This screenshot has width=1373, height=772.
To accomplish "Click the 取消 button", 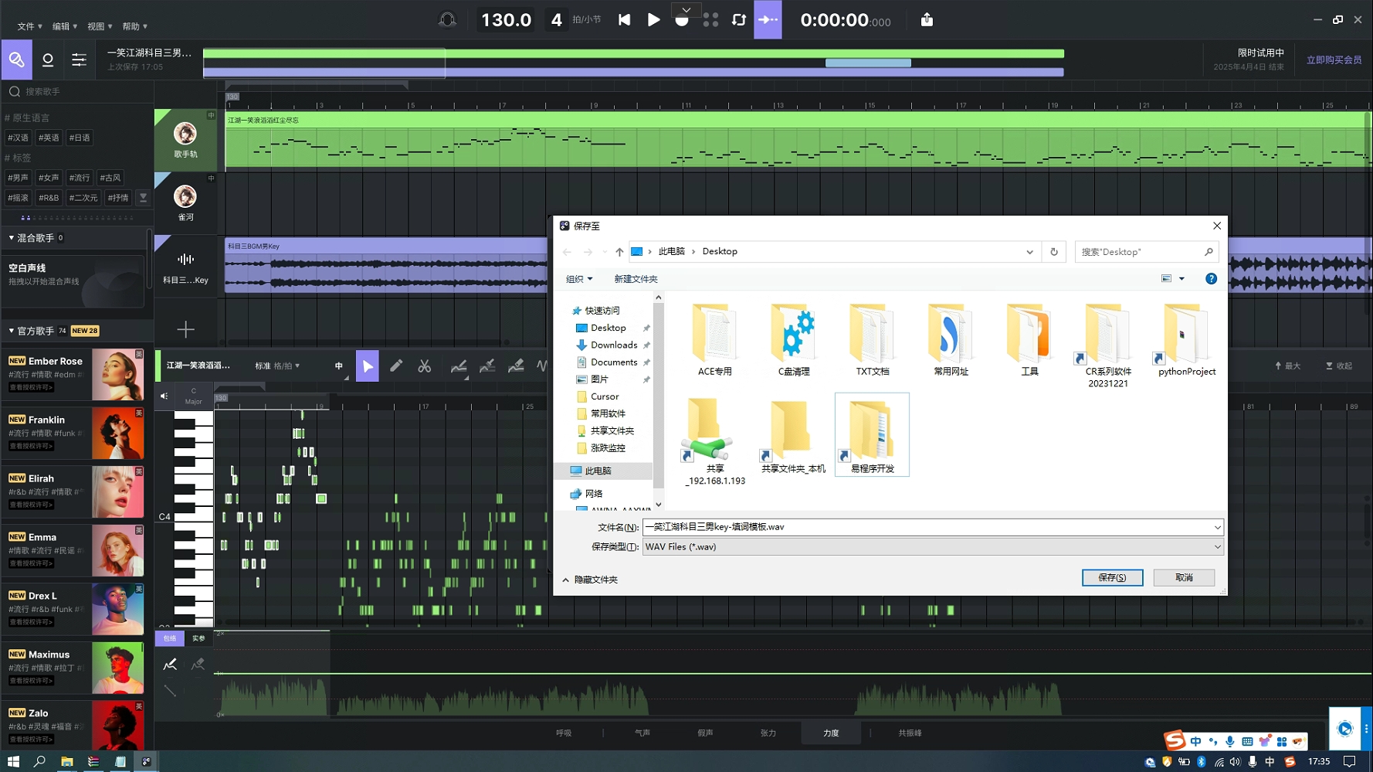I will click(1184, 577).
